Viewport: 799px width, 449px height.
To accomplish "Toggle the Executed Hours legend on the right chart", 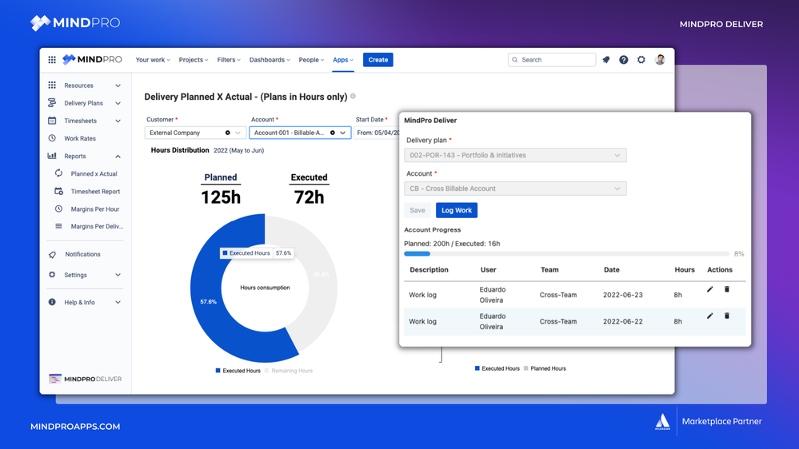I will click(x=497, y=368).
